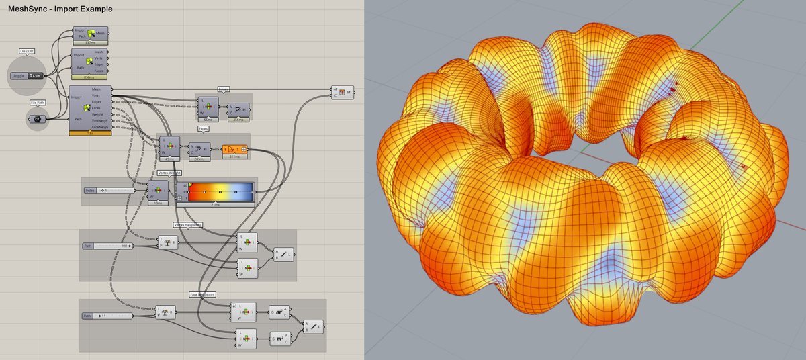Select the top Import component with single Mesh output
This screenshot has height=360, width=806.
tap(90, 34)
